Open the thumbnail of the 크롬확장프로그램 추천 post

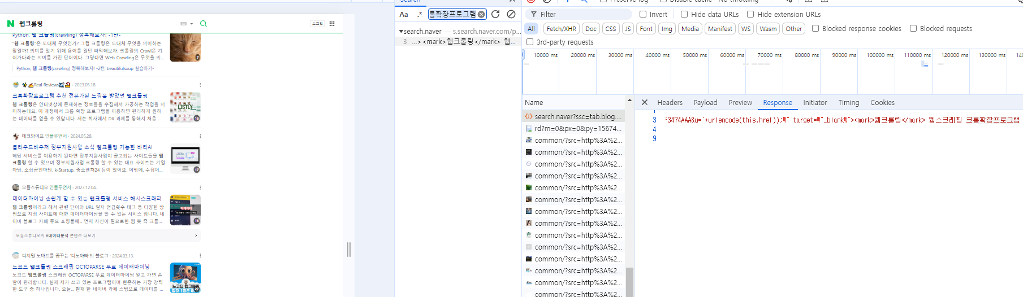click(185, 107)
